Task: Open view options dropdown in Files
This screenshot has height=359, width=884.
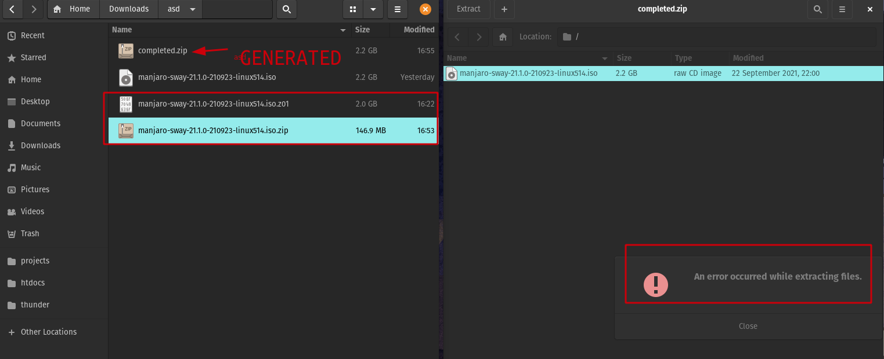Action: point(373,9)
